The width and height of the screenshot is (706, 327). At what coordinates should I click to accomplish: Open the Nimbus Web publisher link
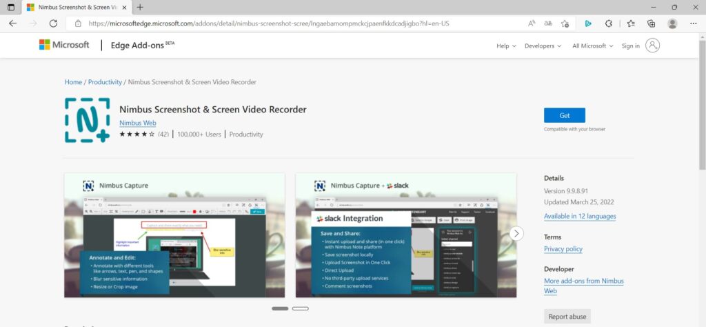(138, 123)
